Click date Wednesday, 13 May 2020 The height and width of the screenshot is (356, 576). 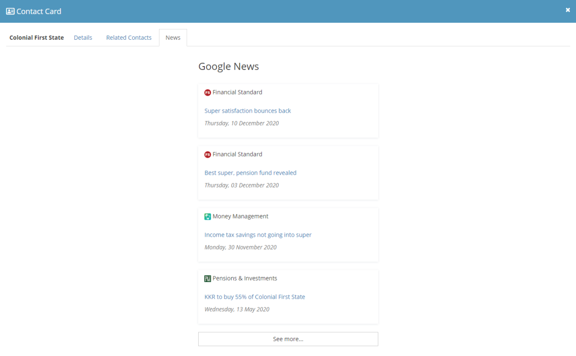tap(236, 309)
